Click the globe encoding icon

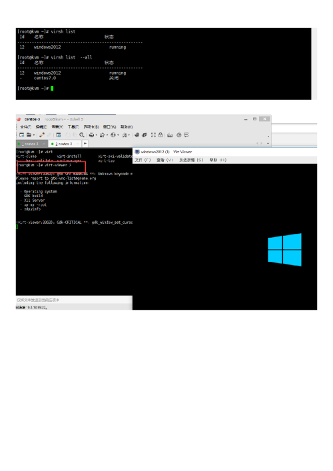tap(113, 135)
